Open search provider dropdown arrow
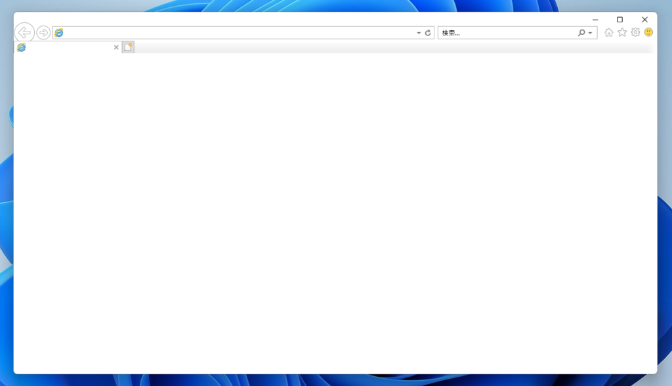This screenshot has height=386, width=672. click(x=591, y=33)
